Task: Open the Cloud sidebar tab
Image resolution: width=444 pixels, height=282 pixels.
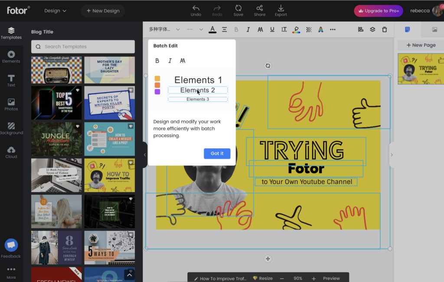Action: tap(11, 152)
